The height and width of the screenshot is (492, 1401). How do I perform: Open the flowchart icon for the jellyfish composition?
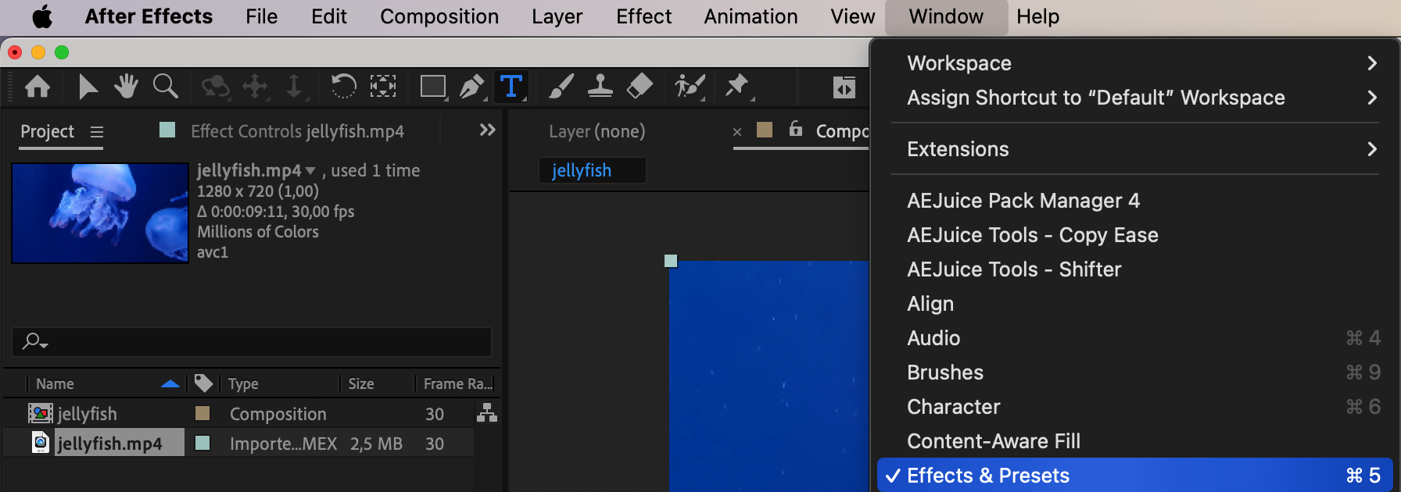[x=487, y=412]
